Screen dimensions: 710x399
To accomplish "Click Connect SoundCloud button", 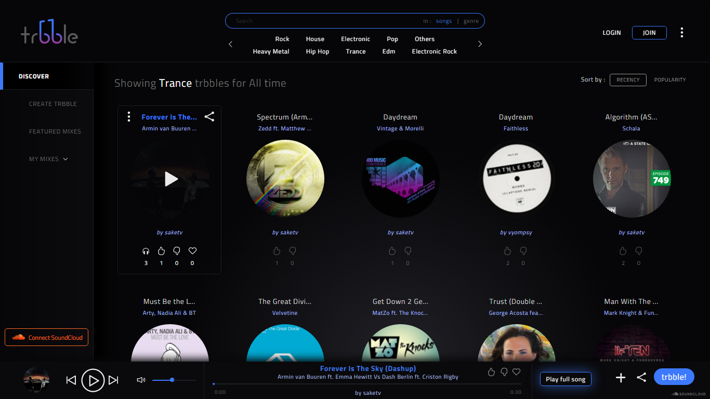I will coord(47,337).
